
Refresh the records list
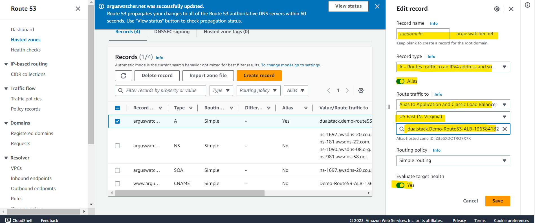(124, 76)
